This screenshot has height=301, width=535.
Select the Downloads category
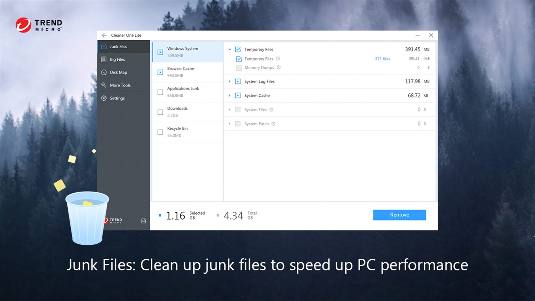(188, 112)
